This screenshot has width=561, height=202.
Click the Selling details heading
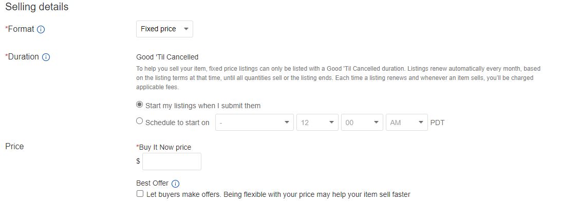[x=37, y=7]
